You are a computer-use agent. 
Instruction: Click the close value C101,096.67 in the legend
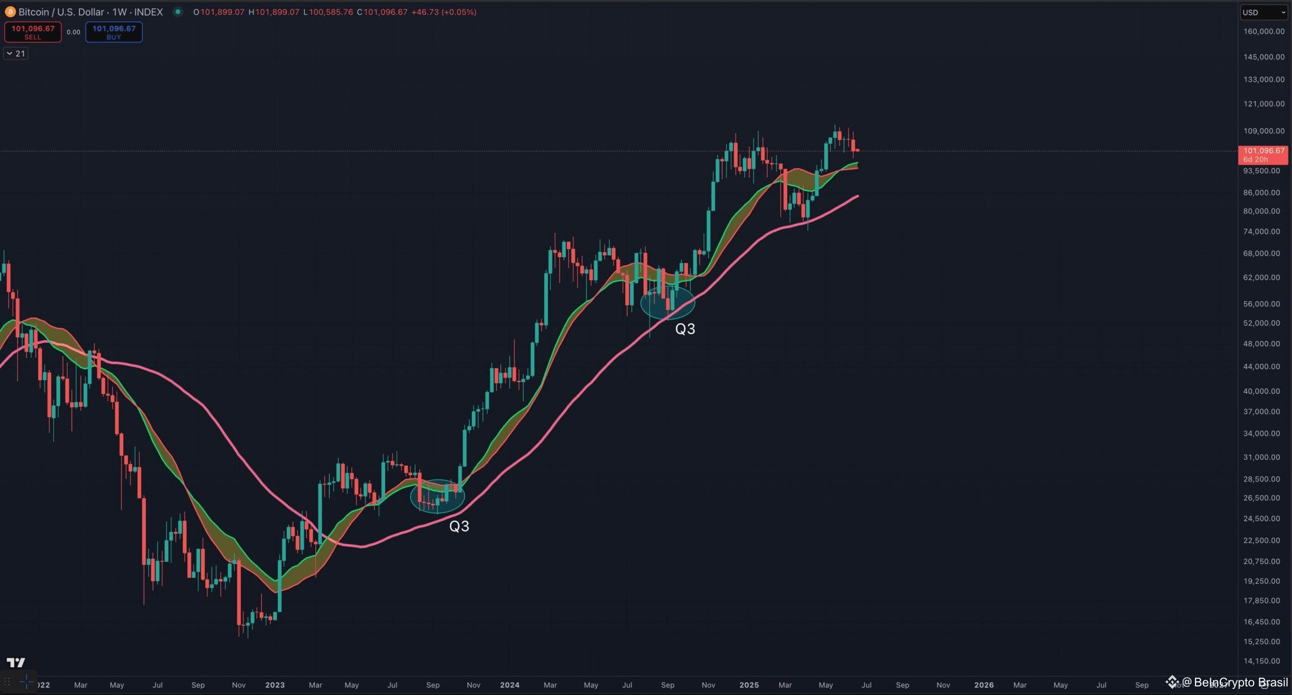[382, 12]
